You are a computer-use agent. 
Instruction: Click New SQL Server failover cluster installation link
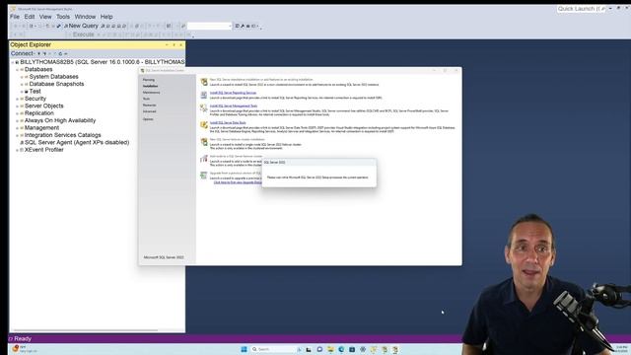click(x=237, y=140)
